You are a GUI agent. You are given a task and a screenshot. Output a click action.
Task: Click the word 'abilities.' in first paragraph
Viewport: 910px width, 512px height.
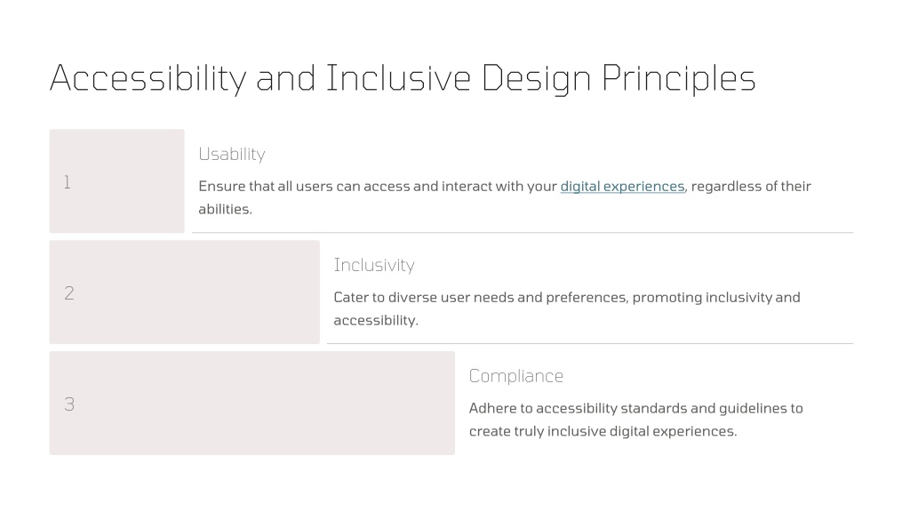click(x=225, y=209)
